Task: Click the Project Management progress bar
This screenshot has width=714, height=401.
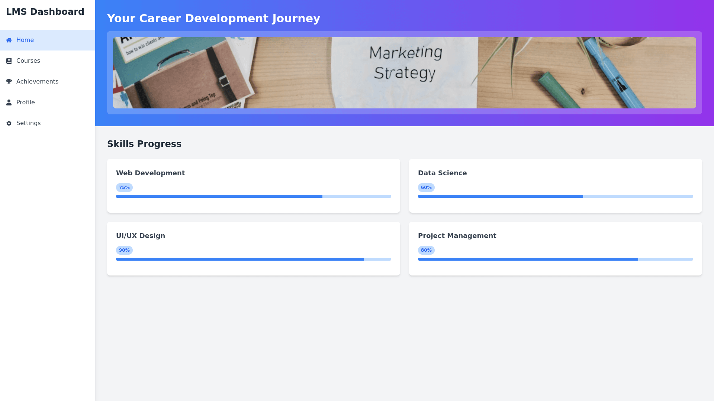Action: coord(555,259)
